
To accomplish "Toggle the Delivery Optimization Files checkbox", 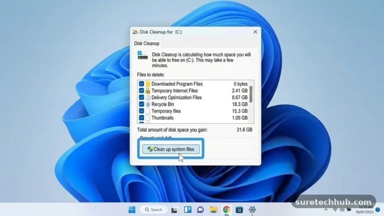I will tap(141, 97).
